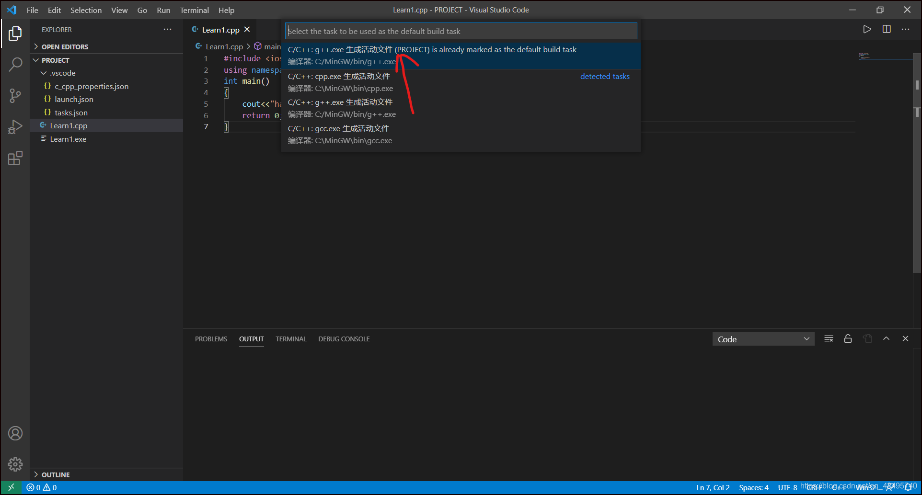Change indentation via Spaces: 4

pyautogui.click(x=753, y=487)
